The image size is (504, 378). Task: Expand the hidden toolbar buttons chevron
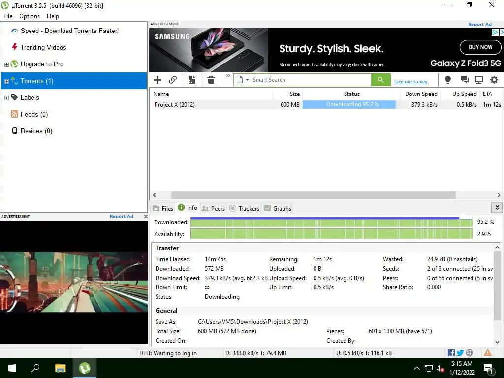pyautogui.click(x=228, y=76)
